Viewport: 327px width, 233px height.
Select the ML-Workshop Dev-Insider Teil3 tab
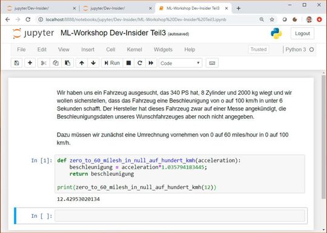click(x=193, y=8)
